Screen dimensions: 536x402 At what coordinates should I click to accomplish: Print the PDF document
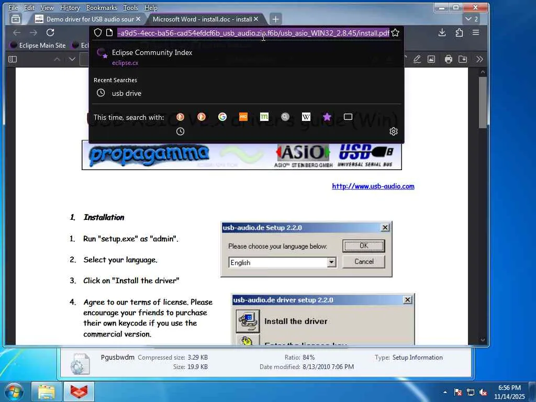click(x=449, y=59)
